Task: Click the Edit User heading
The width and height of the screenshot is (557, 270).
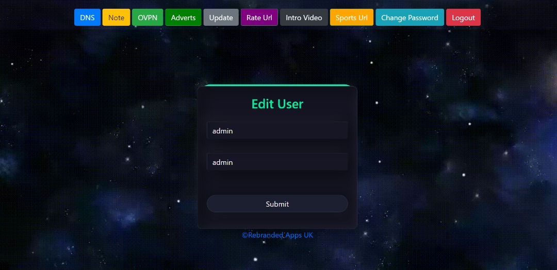Action: [x=277, y=104]
